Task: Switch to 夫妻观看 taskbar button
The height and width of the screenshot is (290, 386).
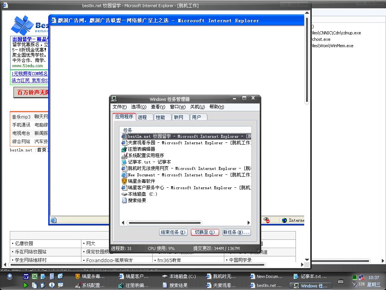Action: coord(221,285)
